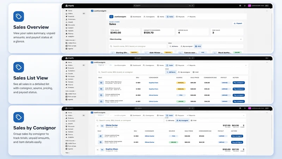Click the MANUAL badge on Sterling Silver Necklace row
Image resolution: width=282 pixels, height=159 pixels.
(x=181, y=83)
